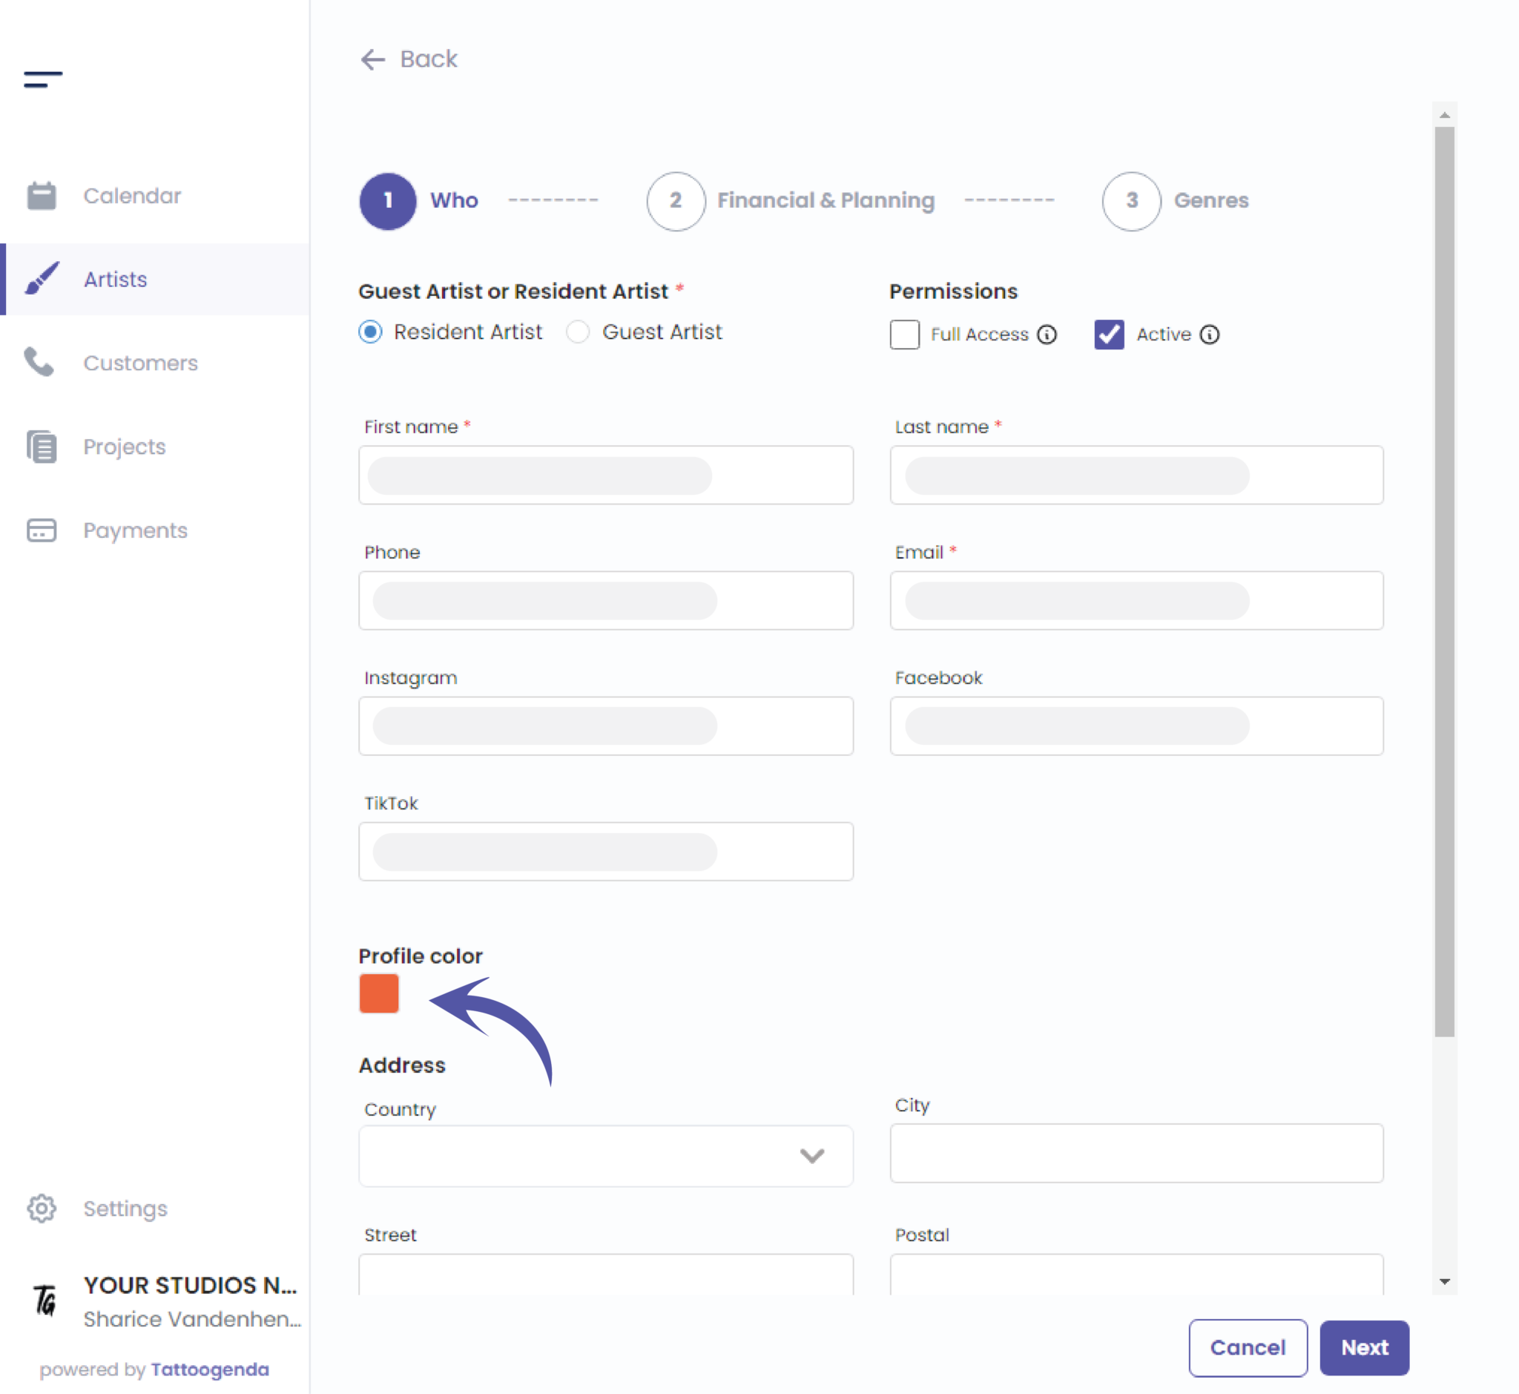Click the studio TG logo

coord(45,1301)
